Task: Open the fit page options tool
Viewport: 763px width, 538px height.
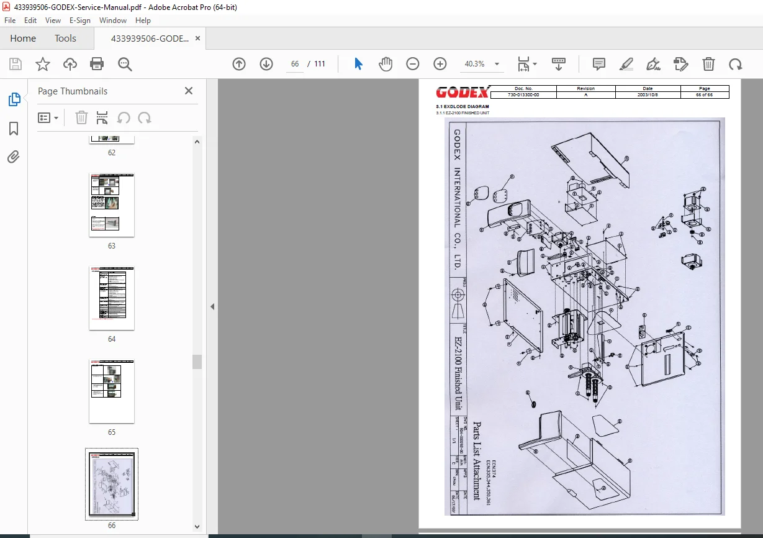Action: (x=523, y=64)
